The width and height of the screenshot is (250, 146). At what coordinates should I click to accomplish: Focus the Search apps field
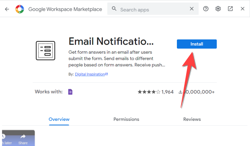[153, 9]
